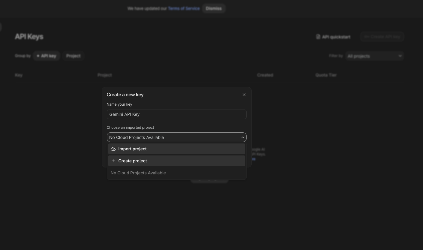Select Create project option
The image size is (423, 250).
[x=176, y=161]
